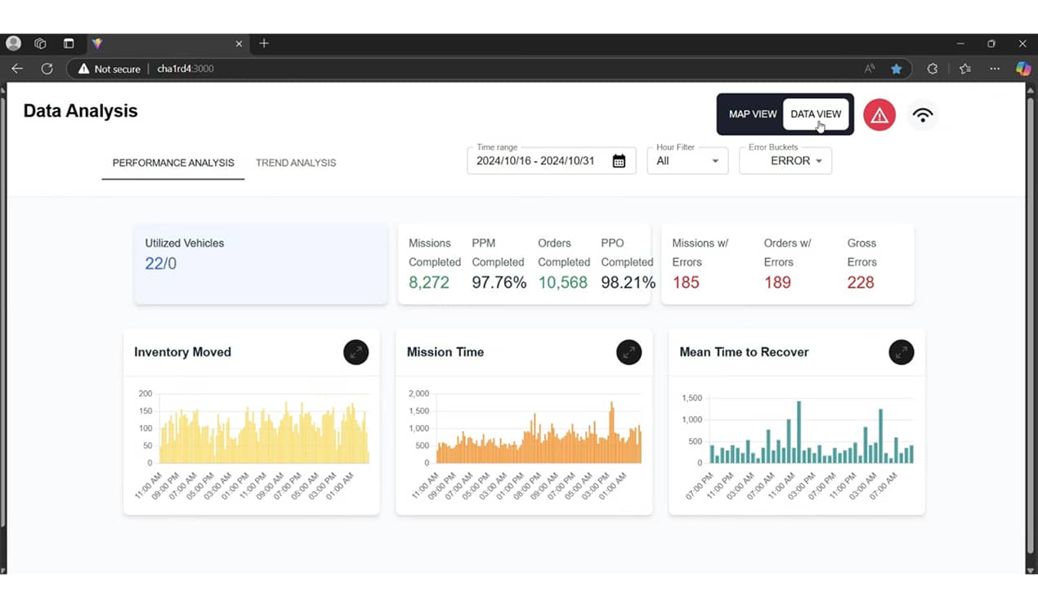Click the PPO Completed value 98.21%
This screenshot has width=1038, height=608.
coord(629,282)
